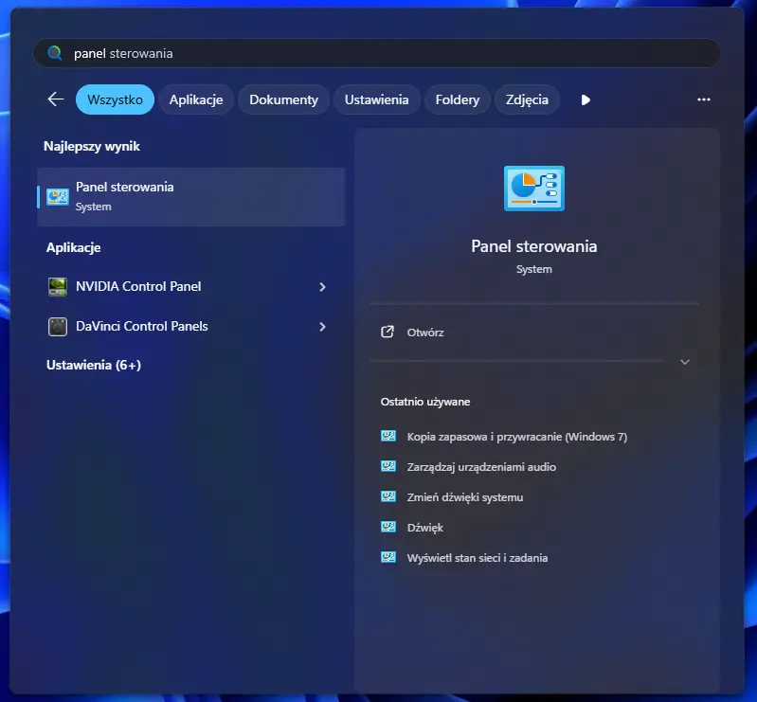Click Otwórz to open Control Panel
The image size is (757, 702).
[425, 333]
